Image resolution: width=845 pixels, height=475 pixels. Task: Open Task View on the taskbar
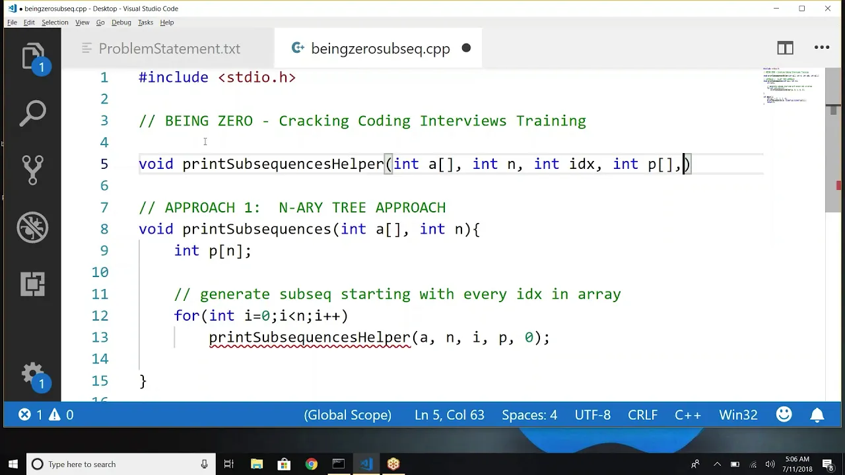(x=229, y=464)
